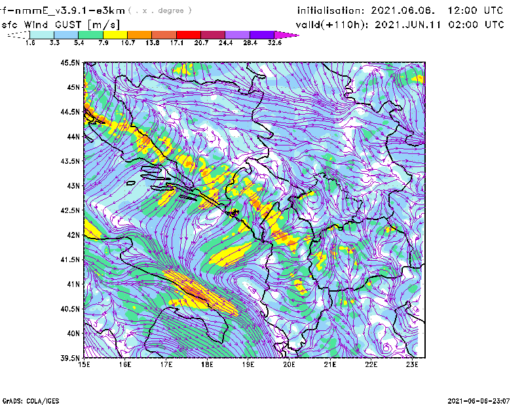
Task: Click the 42N latitude label
Action: (73, 235)
